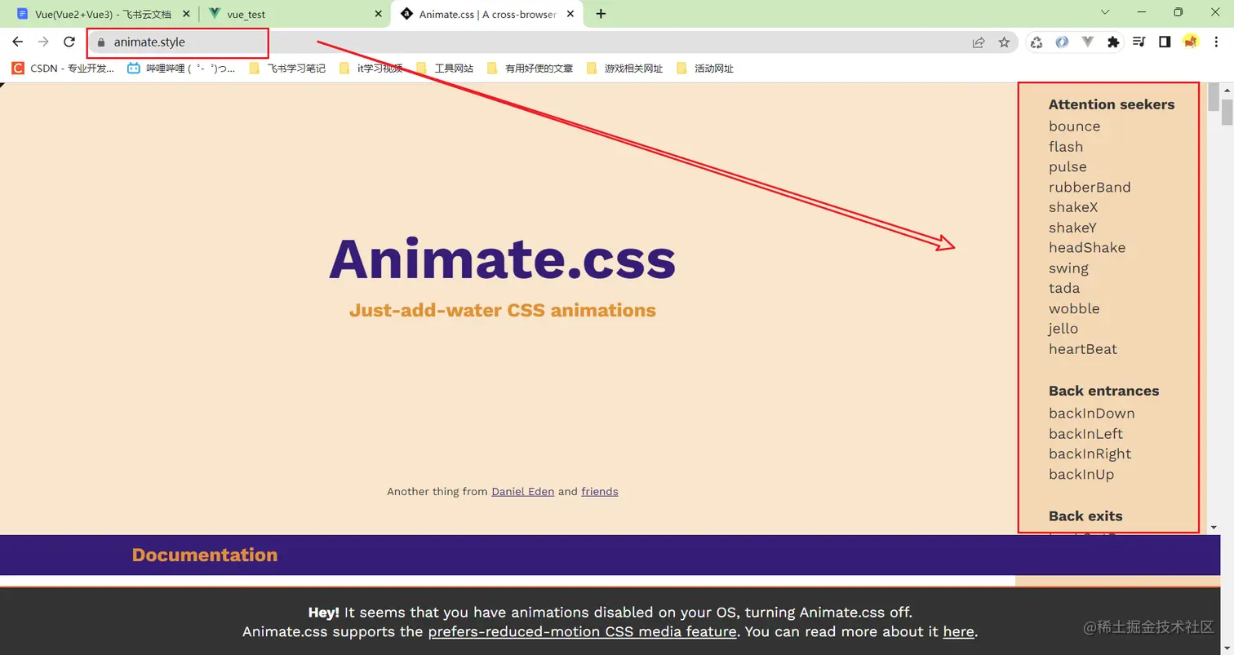The height and width of the screenshot is (655, 1234).
Task: Choose the backInUp animation
Action: click(x=1081, y=474)
